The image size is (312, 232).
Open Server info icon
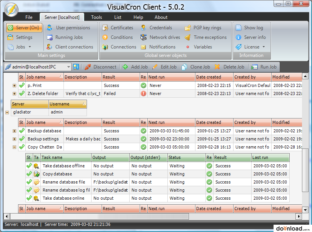[x=239, y=37]
